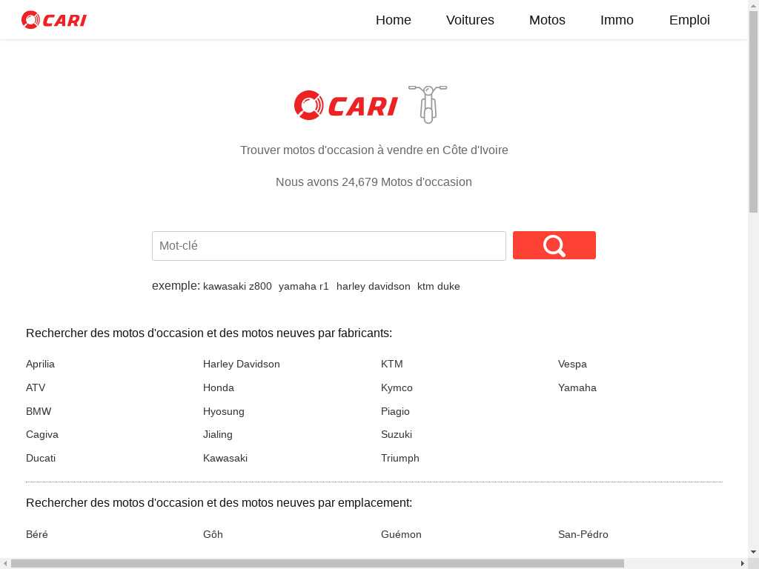Click the vertical scrollbar thumb

coord(754,111)
